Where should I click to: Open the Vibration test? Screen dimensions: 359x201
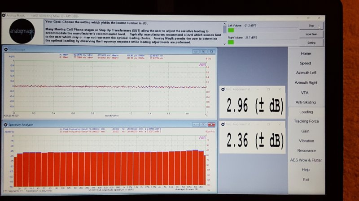pyautogui.click(x=306, y=141)
